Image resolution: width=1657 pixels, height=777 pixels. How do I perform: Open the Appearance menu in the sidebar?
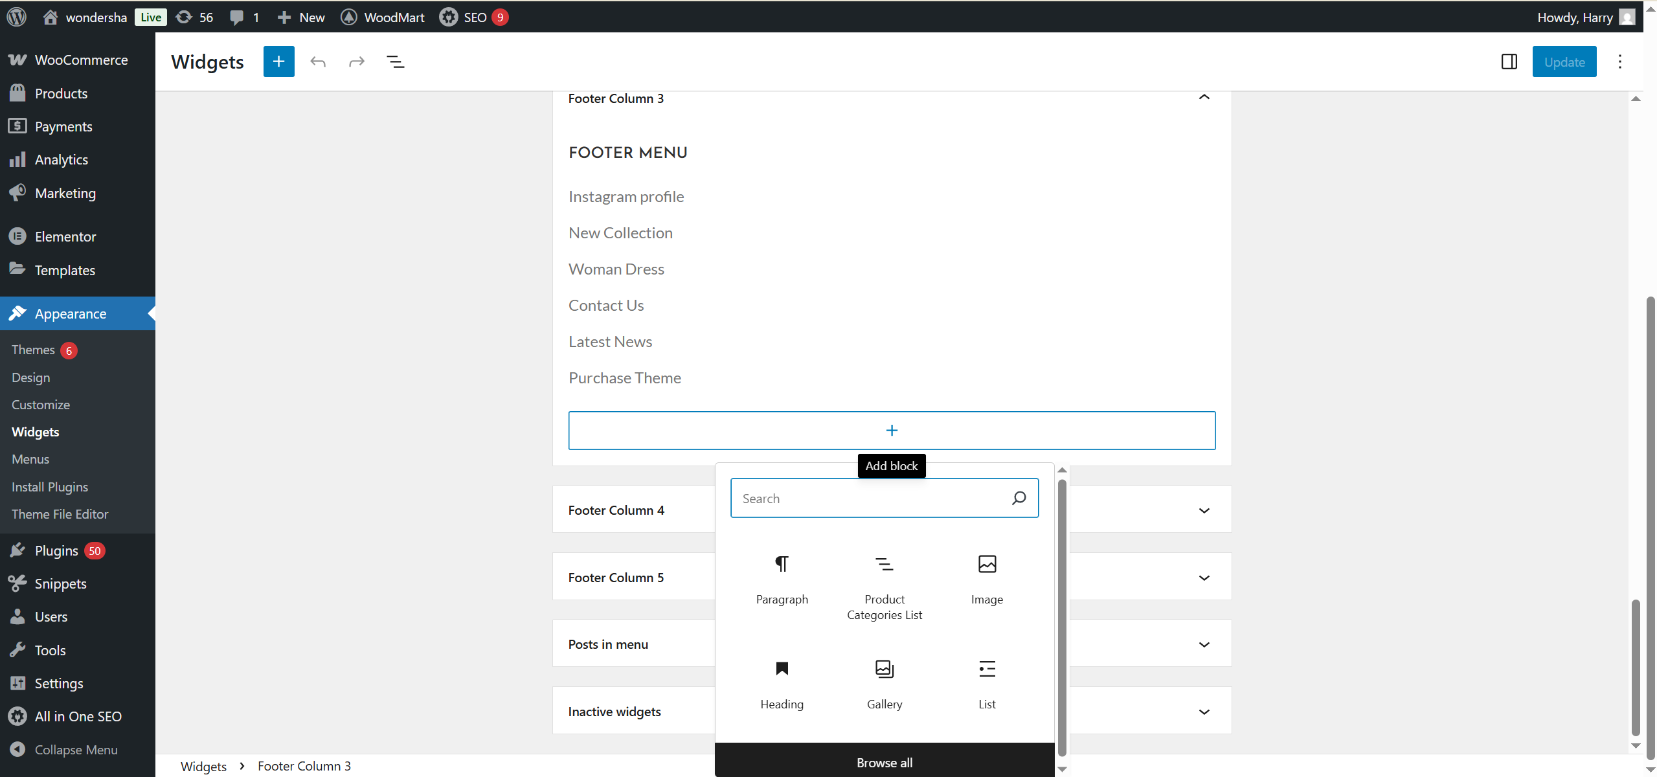(69, 313)
